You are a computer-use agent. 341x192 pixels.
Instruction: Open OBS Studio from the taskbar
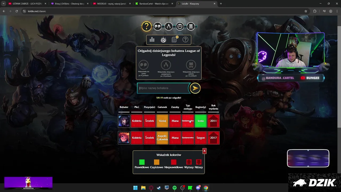182,188
